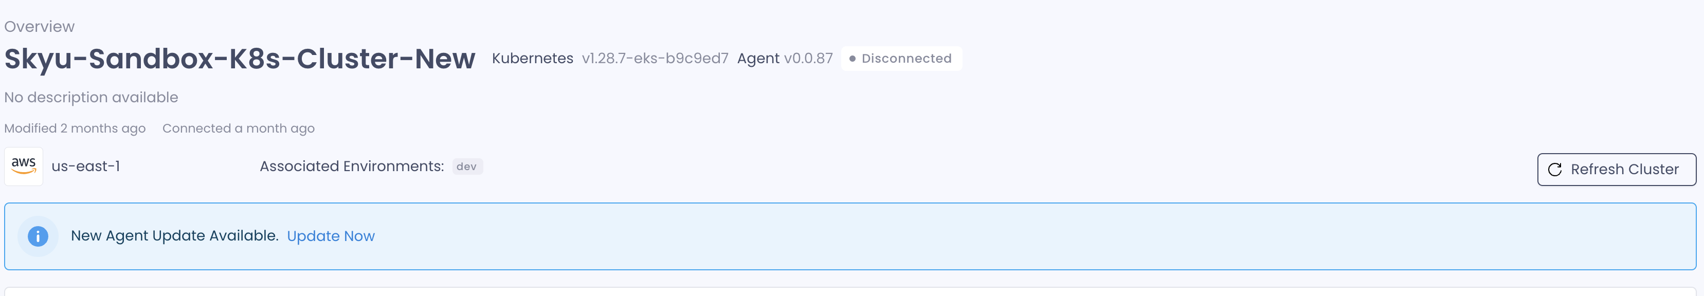1704x296 pixels.
Task: Click the Associated Environments label
Action: pos(352,166)
